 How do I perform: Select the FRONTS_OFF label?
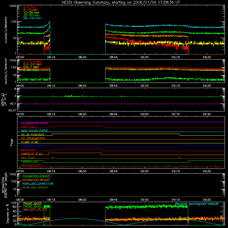(x=30, y=162)
